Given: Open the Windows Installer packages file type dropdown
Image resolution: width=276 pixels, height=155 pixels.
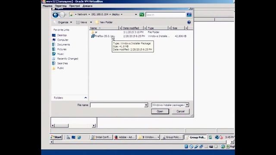Looking at the screenshot, I should point(187,105).
